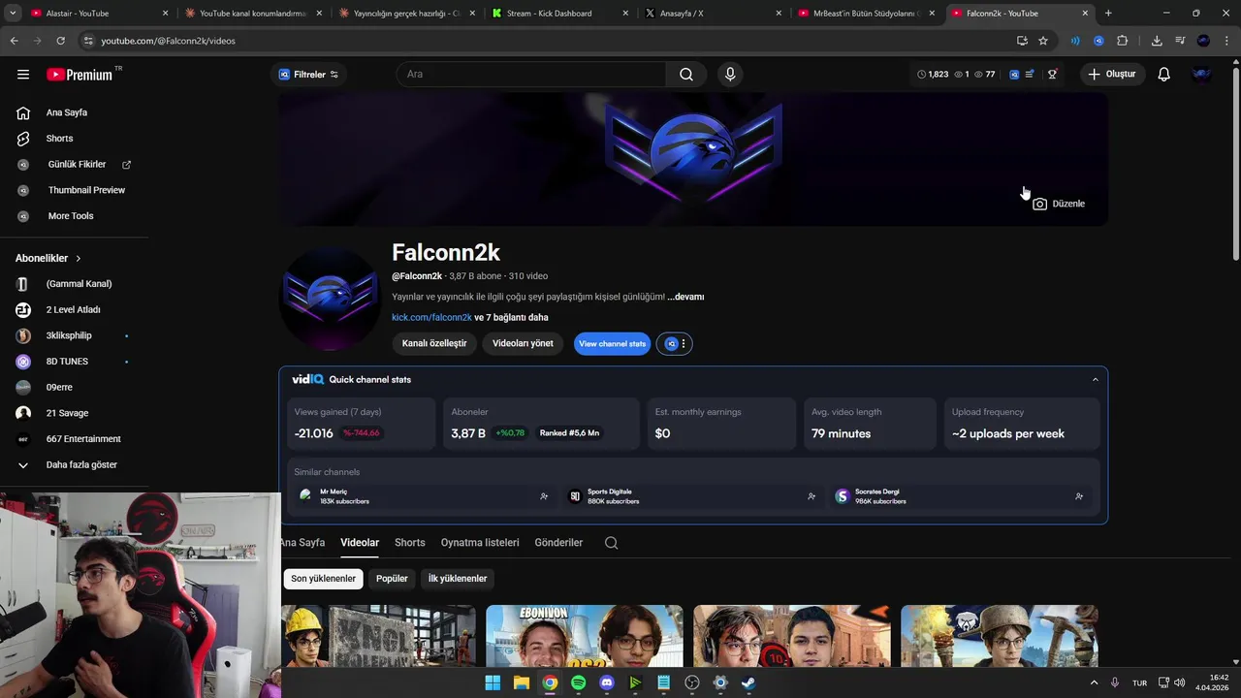Follow Mr Meriç similar channel icon
The image size is (1241, 698).
544,496
